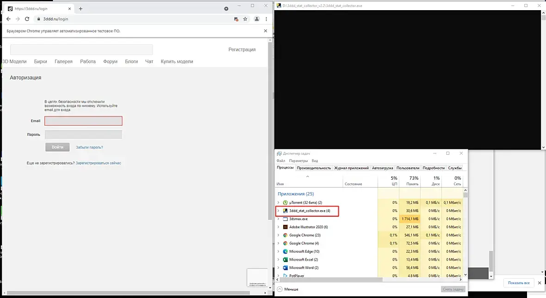The height and width of the screenshot is (298, 546).
Task: Click the Chrome forward arrow
Action: pos(18,19)
